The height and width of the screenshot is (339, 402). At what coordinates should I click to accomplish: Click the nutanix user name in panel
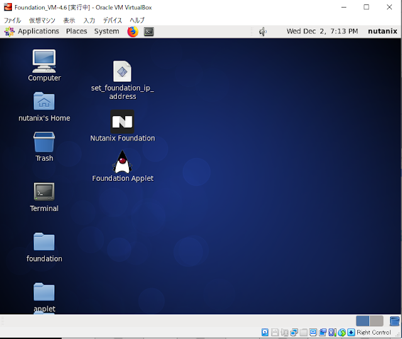tap(382, 32)
